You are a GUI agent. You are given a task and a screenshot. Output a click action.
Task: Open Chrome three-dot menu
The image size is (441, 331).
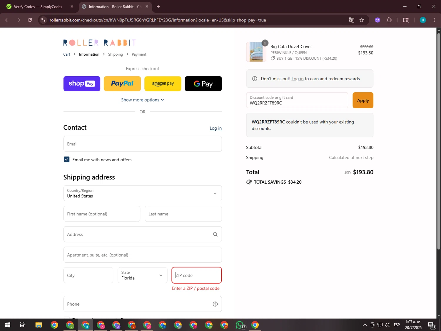[434, 20]
